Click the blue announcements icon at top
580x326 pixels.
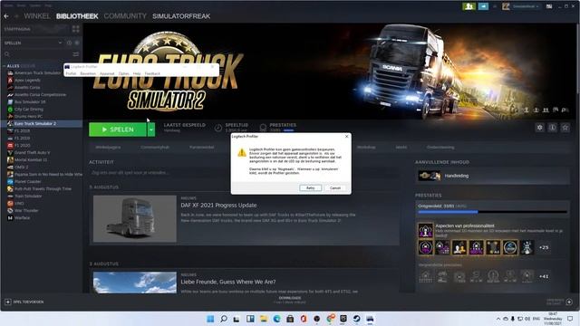[483, 6]
